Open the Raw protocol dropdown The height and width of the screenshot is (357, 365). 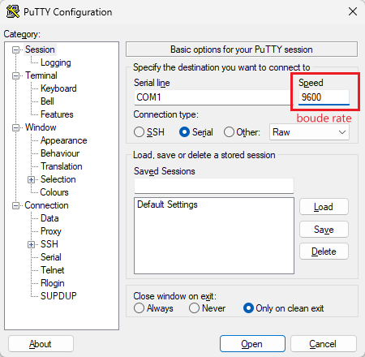pos(309,132)
